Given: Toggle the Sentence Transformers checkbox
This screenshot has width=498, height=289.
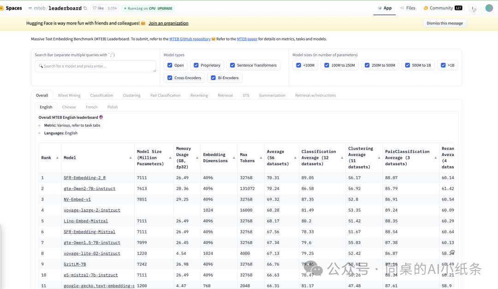Looking at the screenshot, I should (232, 65).
